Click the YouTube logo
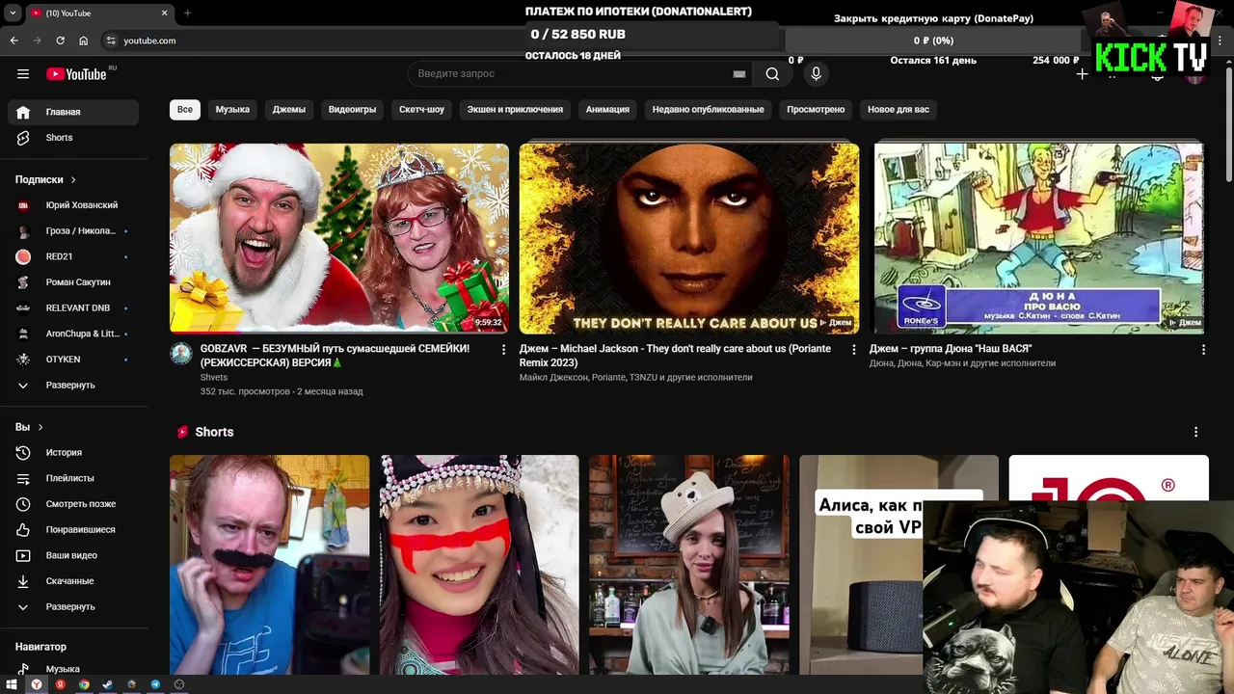The image size is (1234, 694). (76, 74)
